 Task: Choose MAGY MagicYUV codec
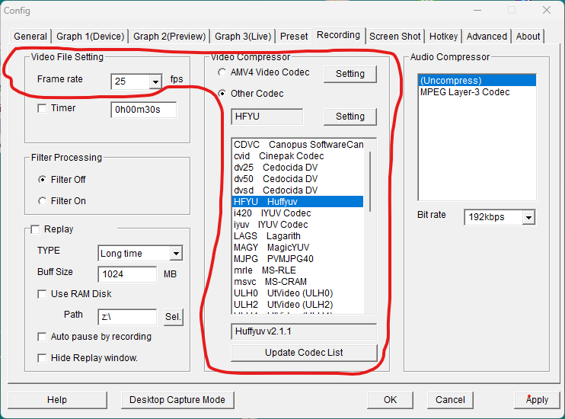click(298, 248)
